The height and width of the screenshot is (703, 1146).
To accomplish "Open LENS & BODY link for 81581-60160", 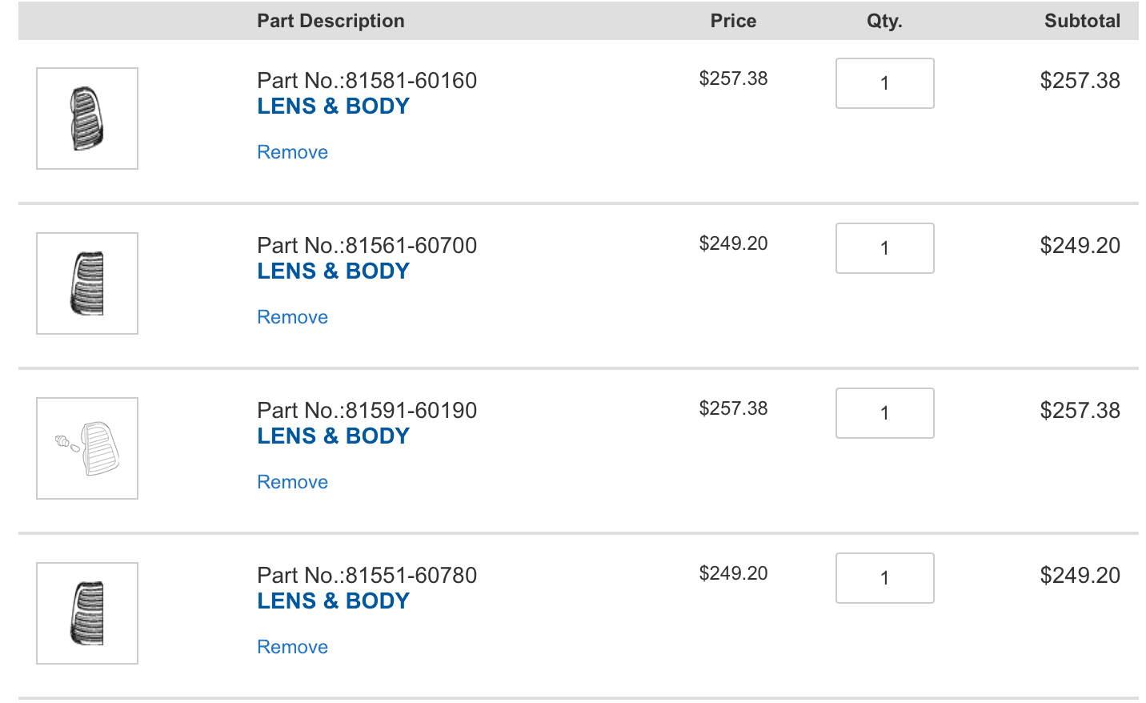I will (x=333, y=106).
